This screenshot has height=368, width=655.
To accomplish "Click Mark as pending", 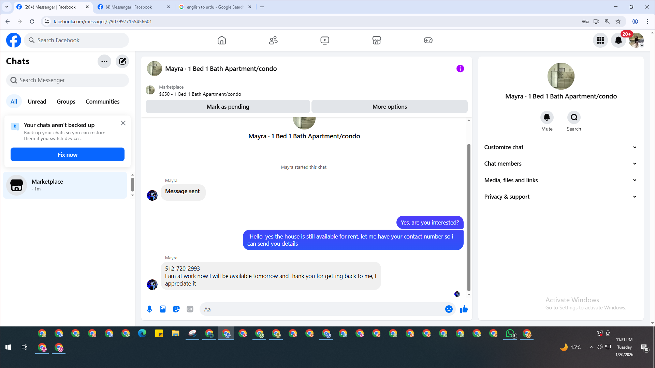I will pos(228,107).
